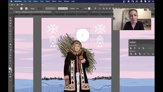Click the stroke weight stepper arrows
The width and height of the screenshot is (163, 92).
pos(36,8)
